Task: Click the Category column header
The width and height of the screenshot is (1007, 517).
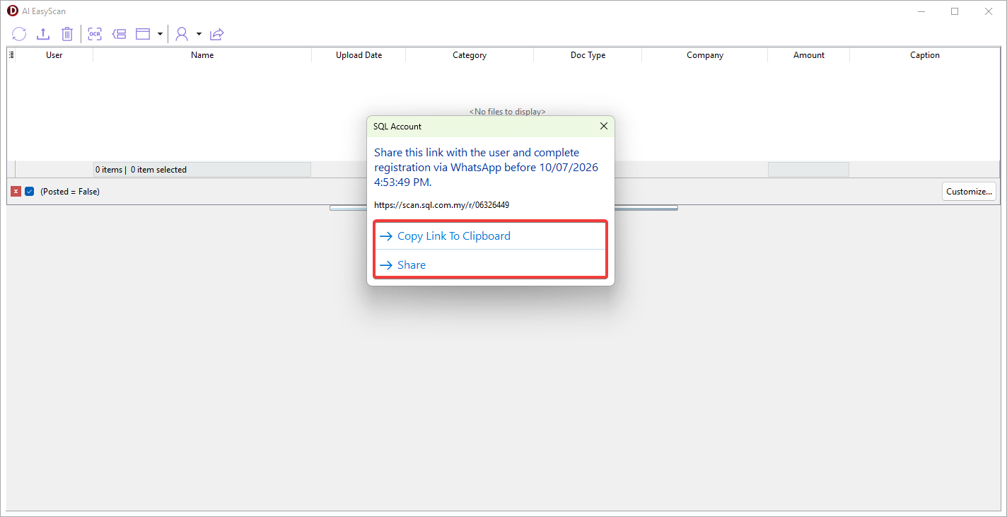Action: coord(470,55)
